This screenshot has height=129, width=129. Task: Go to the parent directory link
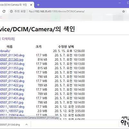pyautogui.click(x=7, y=39)
